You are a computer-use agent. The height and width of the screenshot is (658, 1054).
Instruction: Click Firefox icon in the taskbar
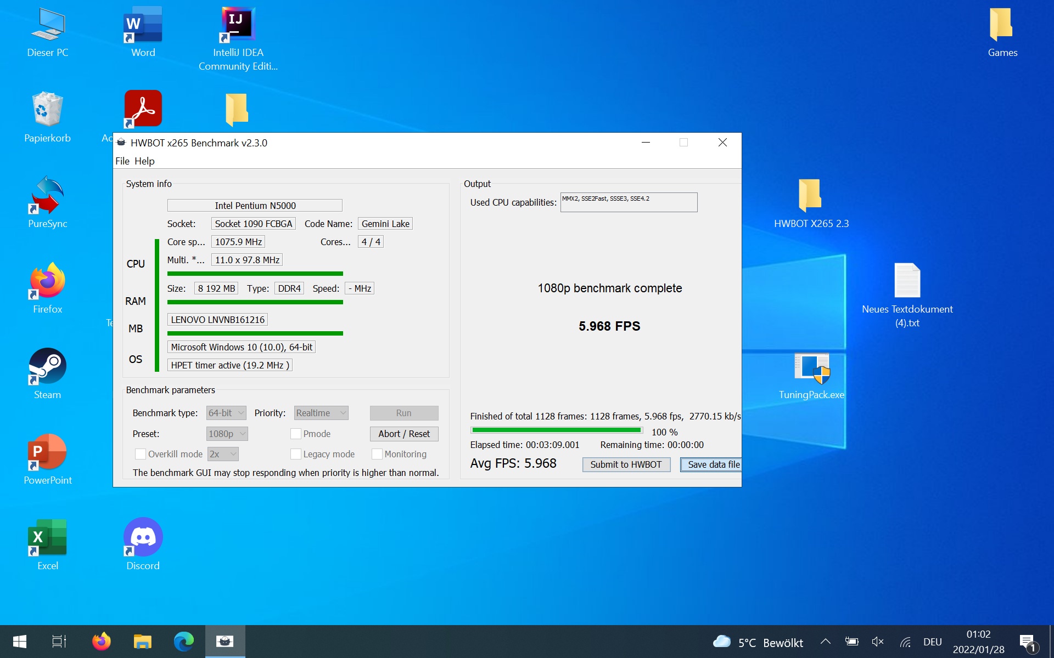(x=101, y=642)
